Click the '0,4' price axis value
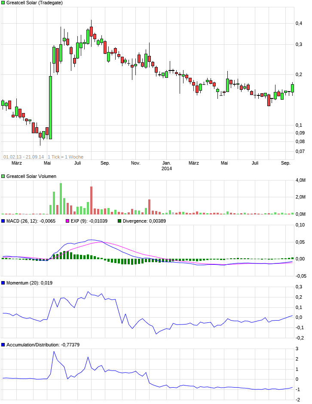The width and height of the screenshot is (312, 404). click(299, 24)
